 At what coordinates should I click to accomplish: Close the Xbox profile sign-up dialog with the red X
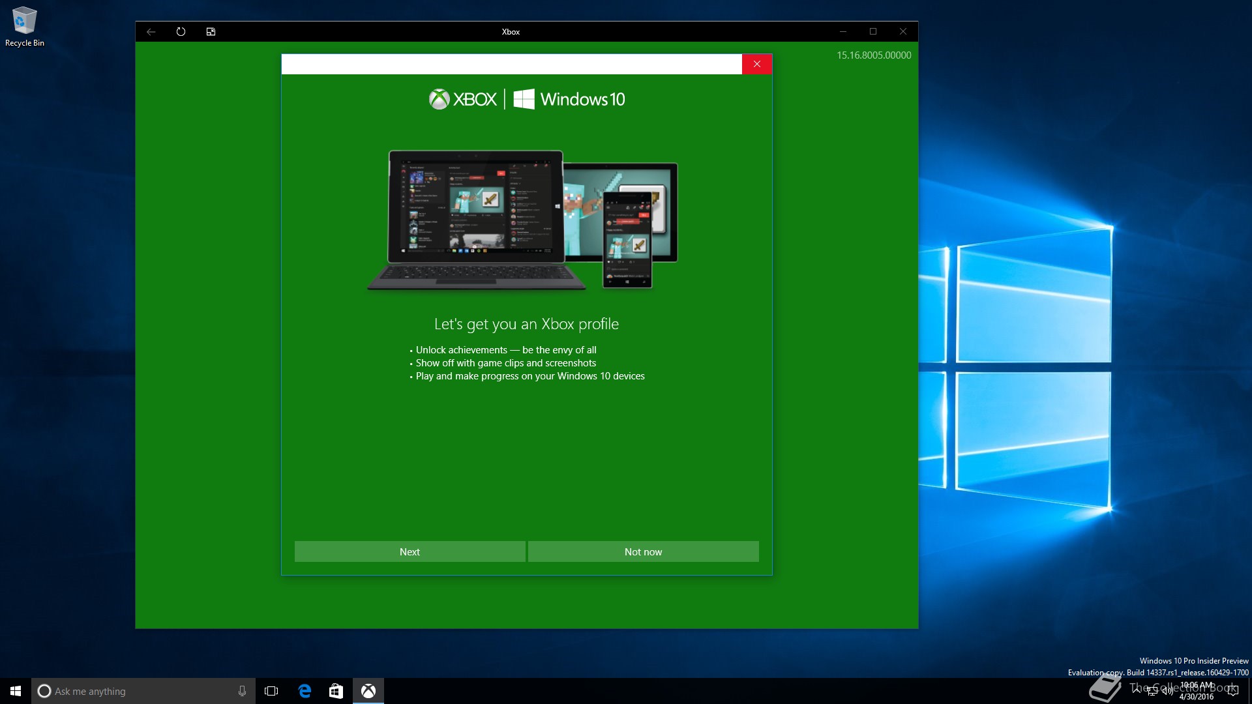[756, 64]
